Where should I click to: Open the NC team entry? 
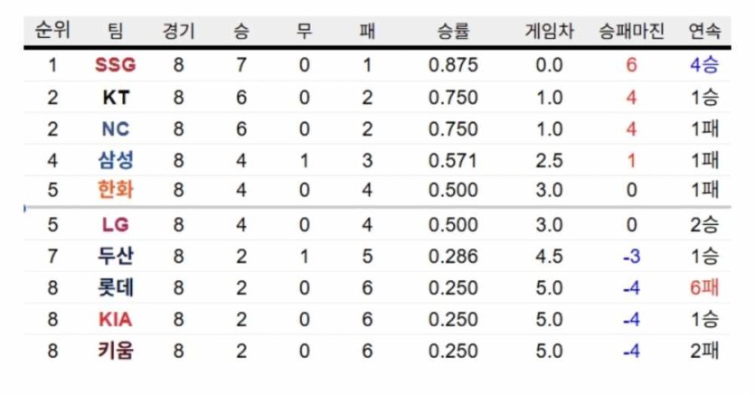point(115,128)
